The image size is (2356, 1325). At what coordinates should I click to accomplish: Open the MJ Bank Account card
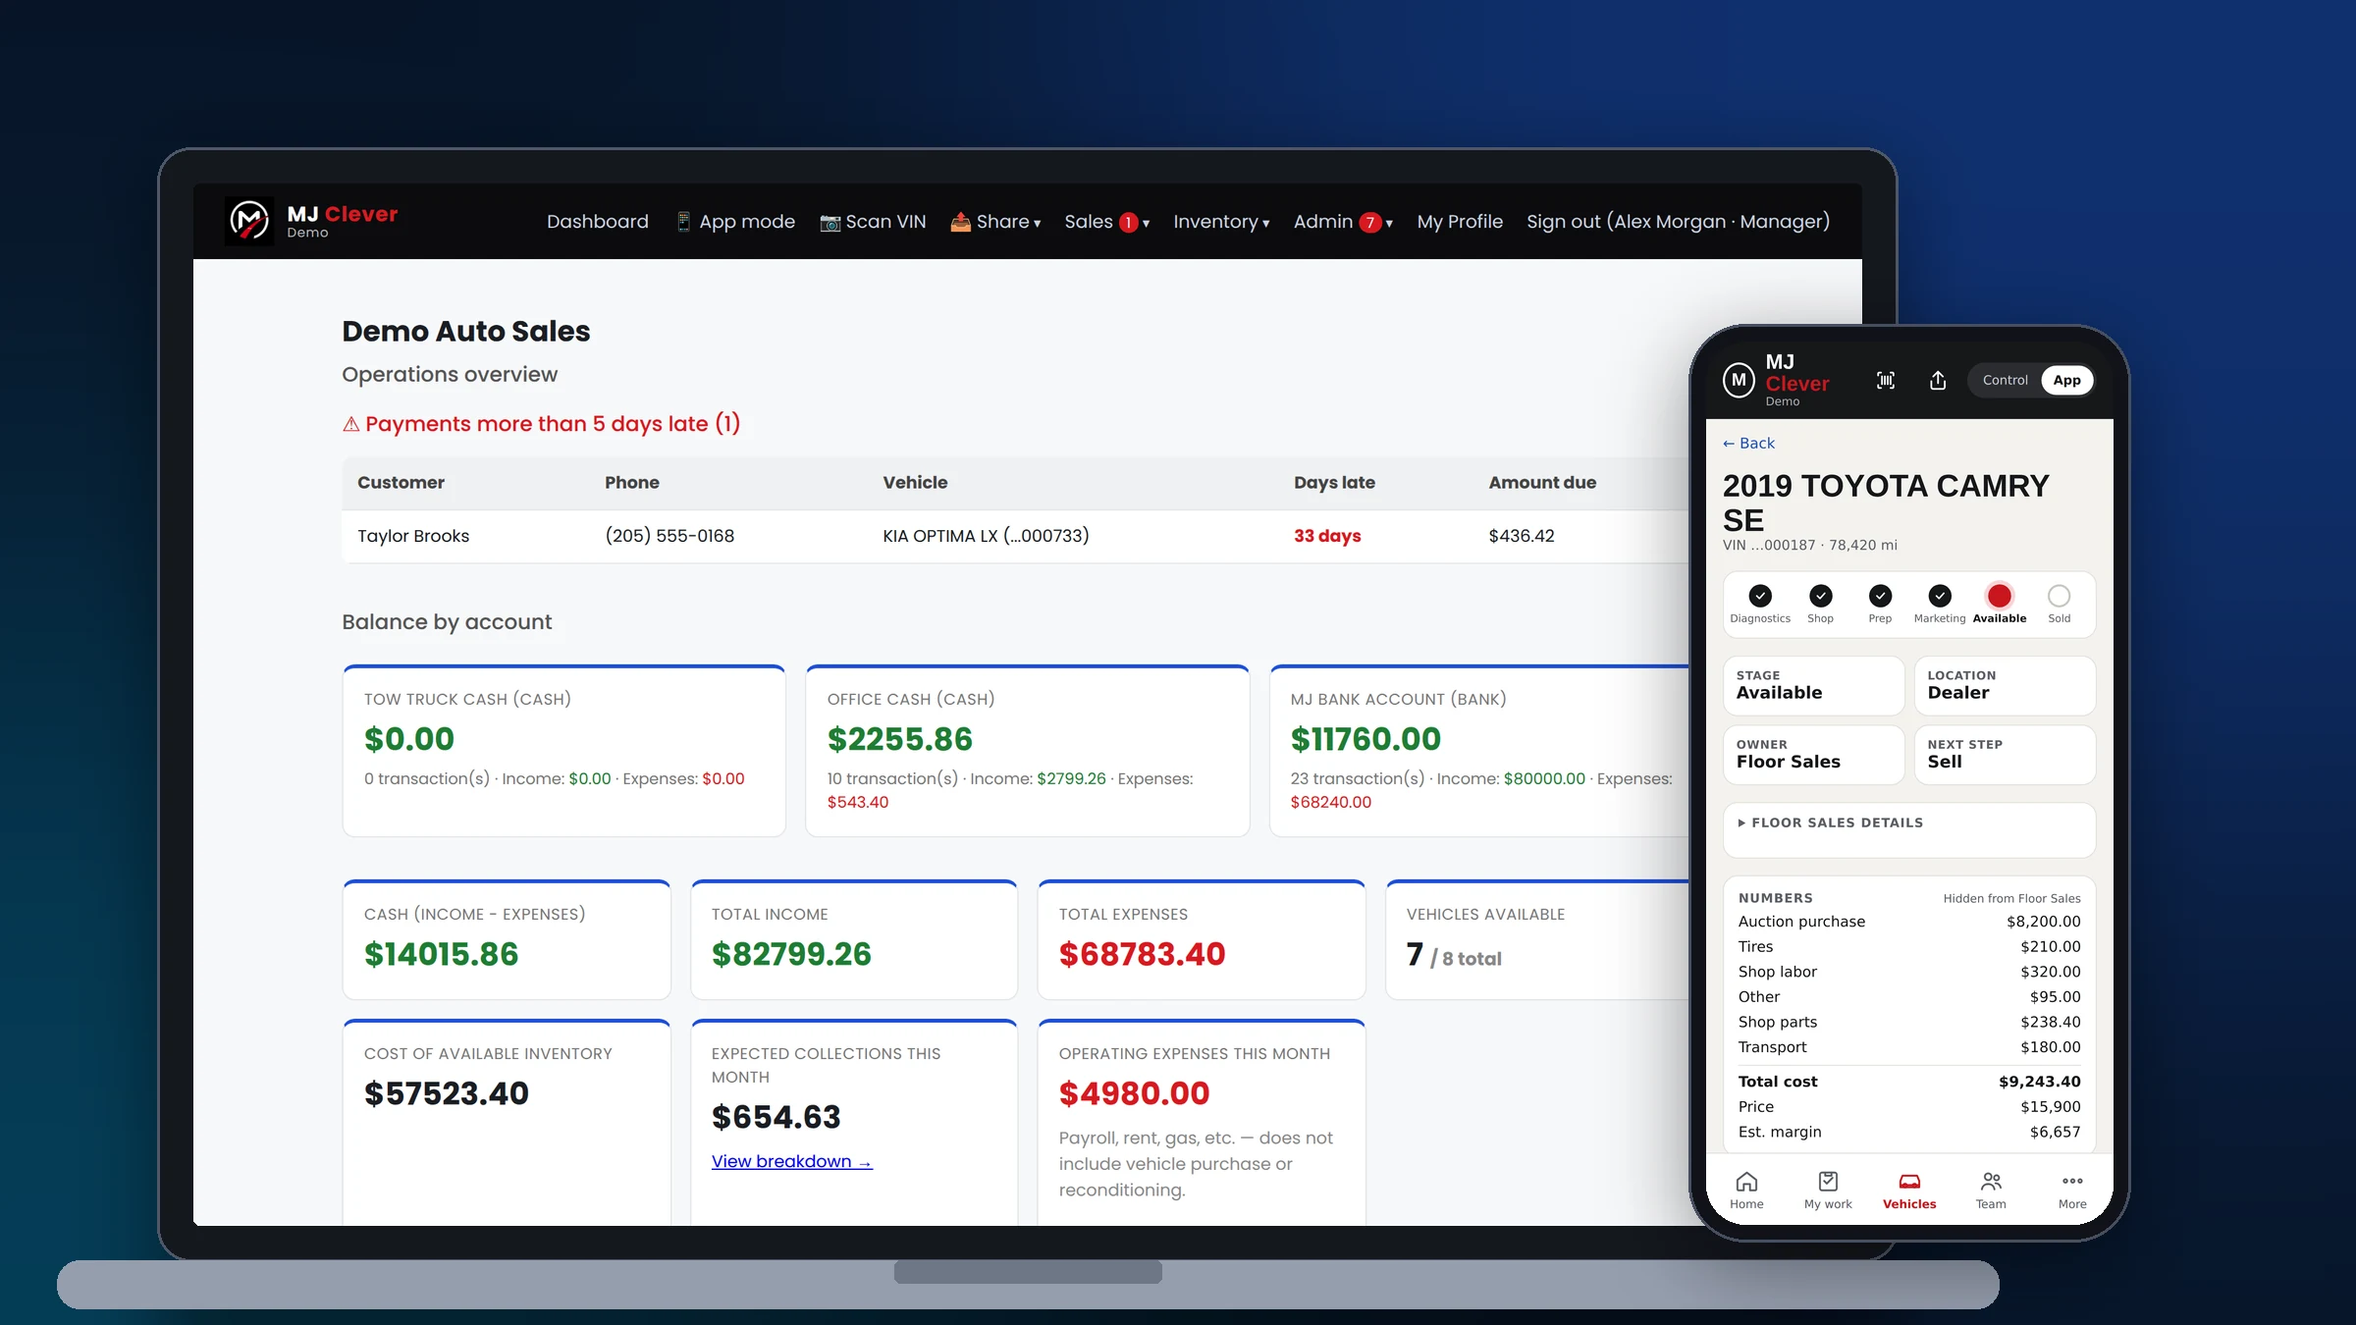click(x=1479, y=751)
